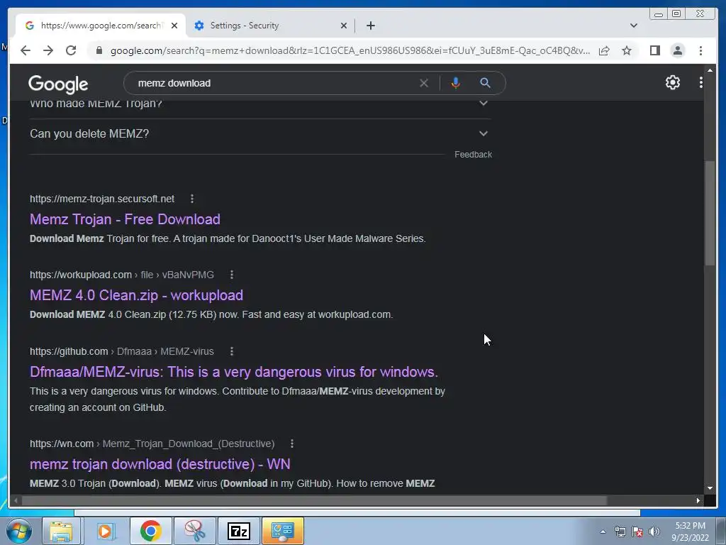Open 'Memz Trojan - Free Download' link

[125, 219]
